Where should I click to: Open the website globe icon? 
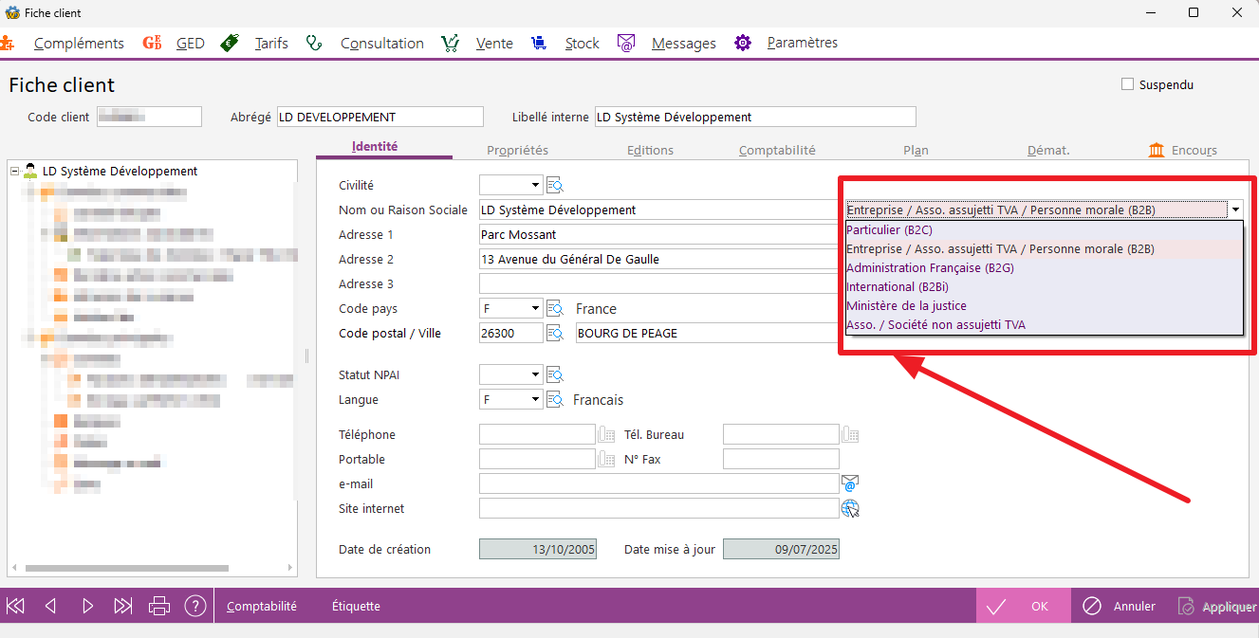click(x=850, y=509)
